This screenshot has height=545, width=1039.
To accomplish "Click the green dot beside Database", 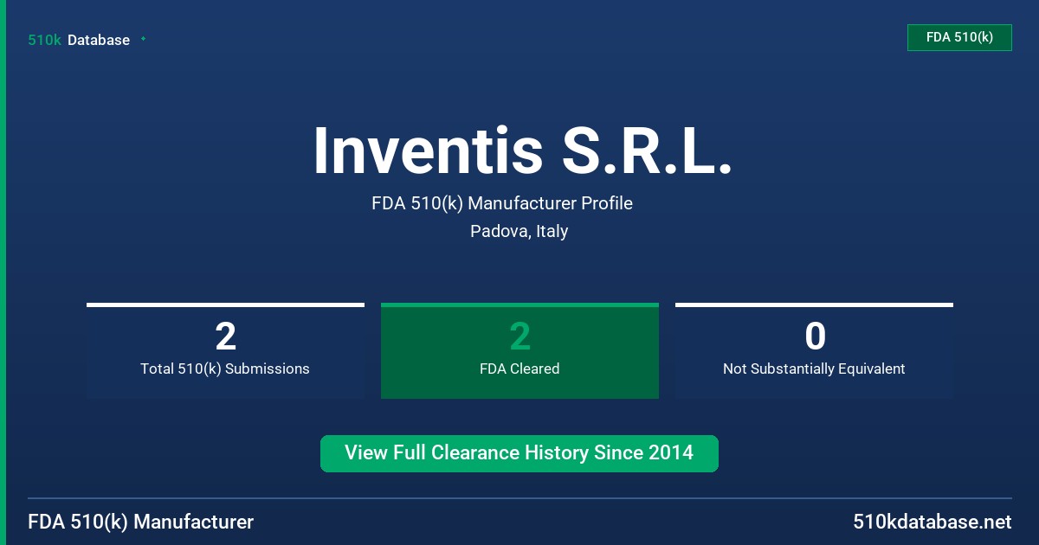I will coord(143,39).
